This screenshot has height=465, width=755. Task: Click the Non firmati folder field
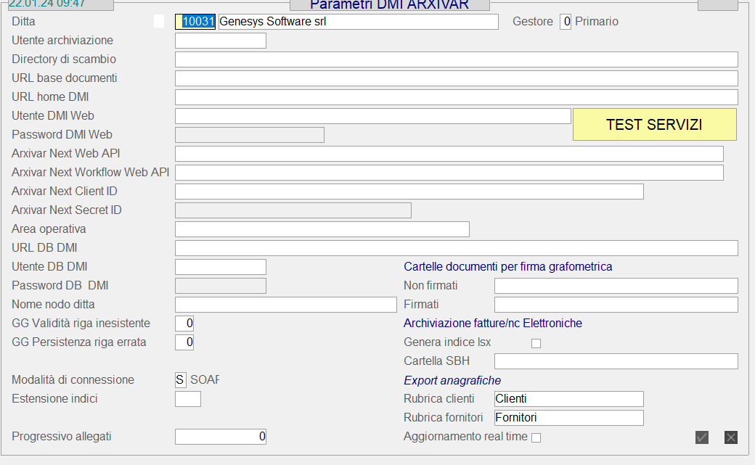616,286
